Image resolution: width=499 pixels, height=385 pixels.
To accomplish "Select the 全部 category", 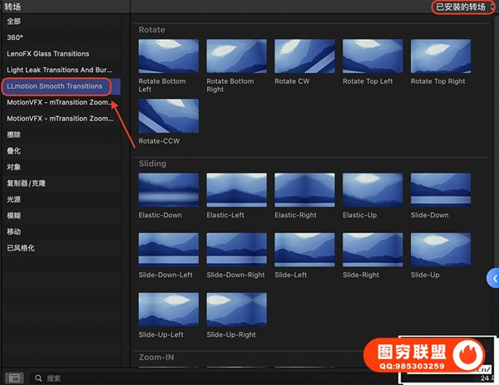I will (14, 22).
